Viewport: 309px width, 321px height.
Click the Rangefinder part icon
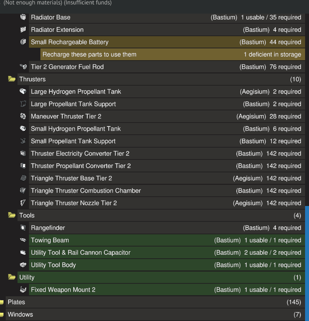coord(23,227)
